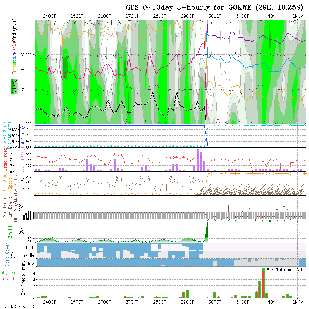Click the GFS 0~10day GOKWE chart title
Image resolution: width=309 pixels, height=309 pixels.
(214, 8)
